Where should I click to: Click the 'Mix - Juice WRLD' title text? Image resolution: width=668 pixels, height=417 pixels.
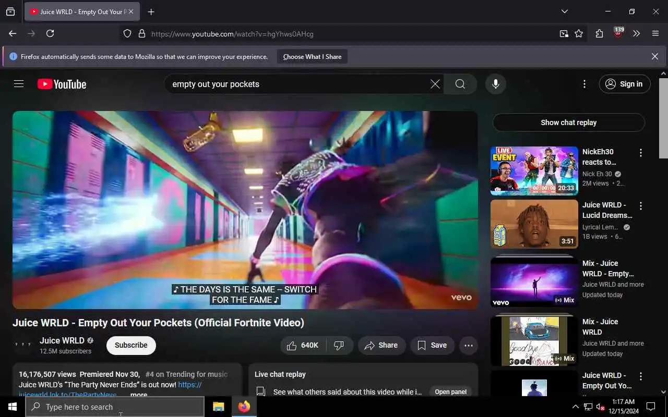(600, 327)
